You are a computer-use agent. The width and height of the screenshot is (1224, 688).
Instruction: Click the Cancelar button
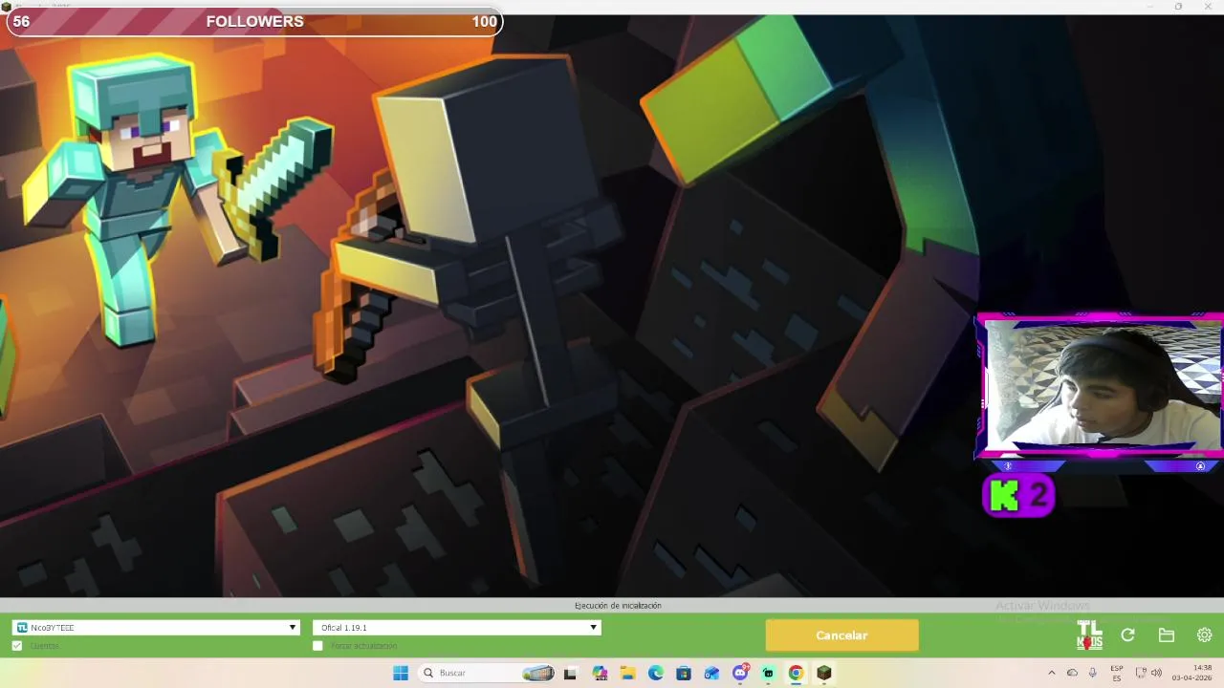tap(841, 635)
